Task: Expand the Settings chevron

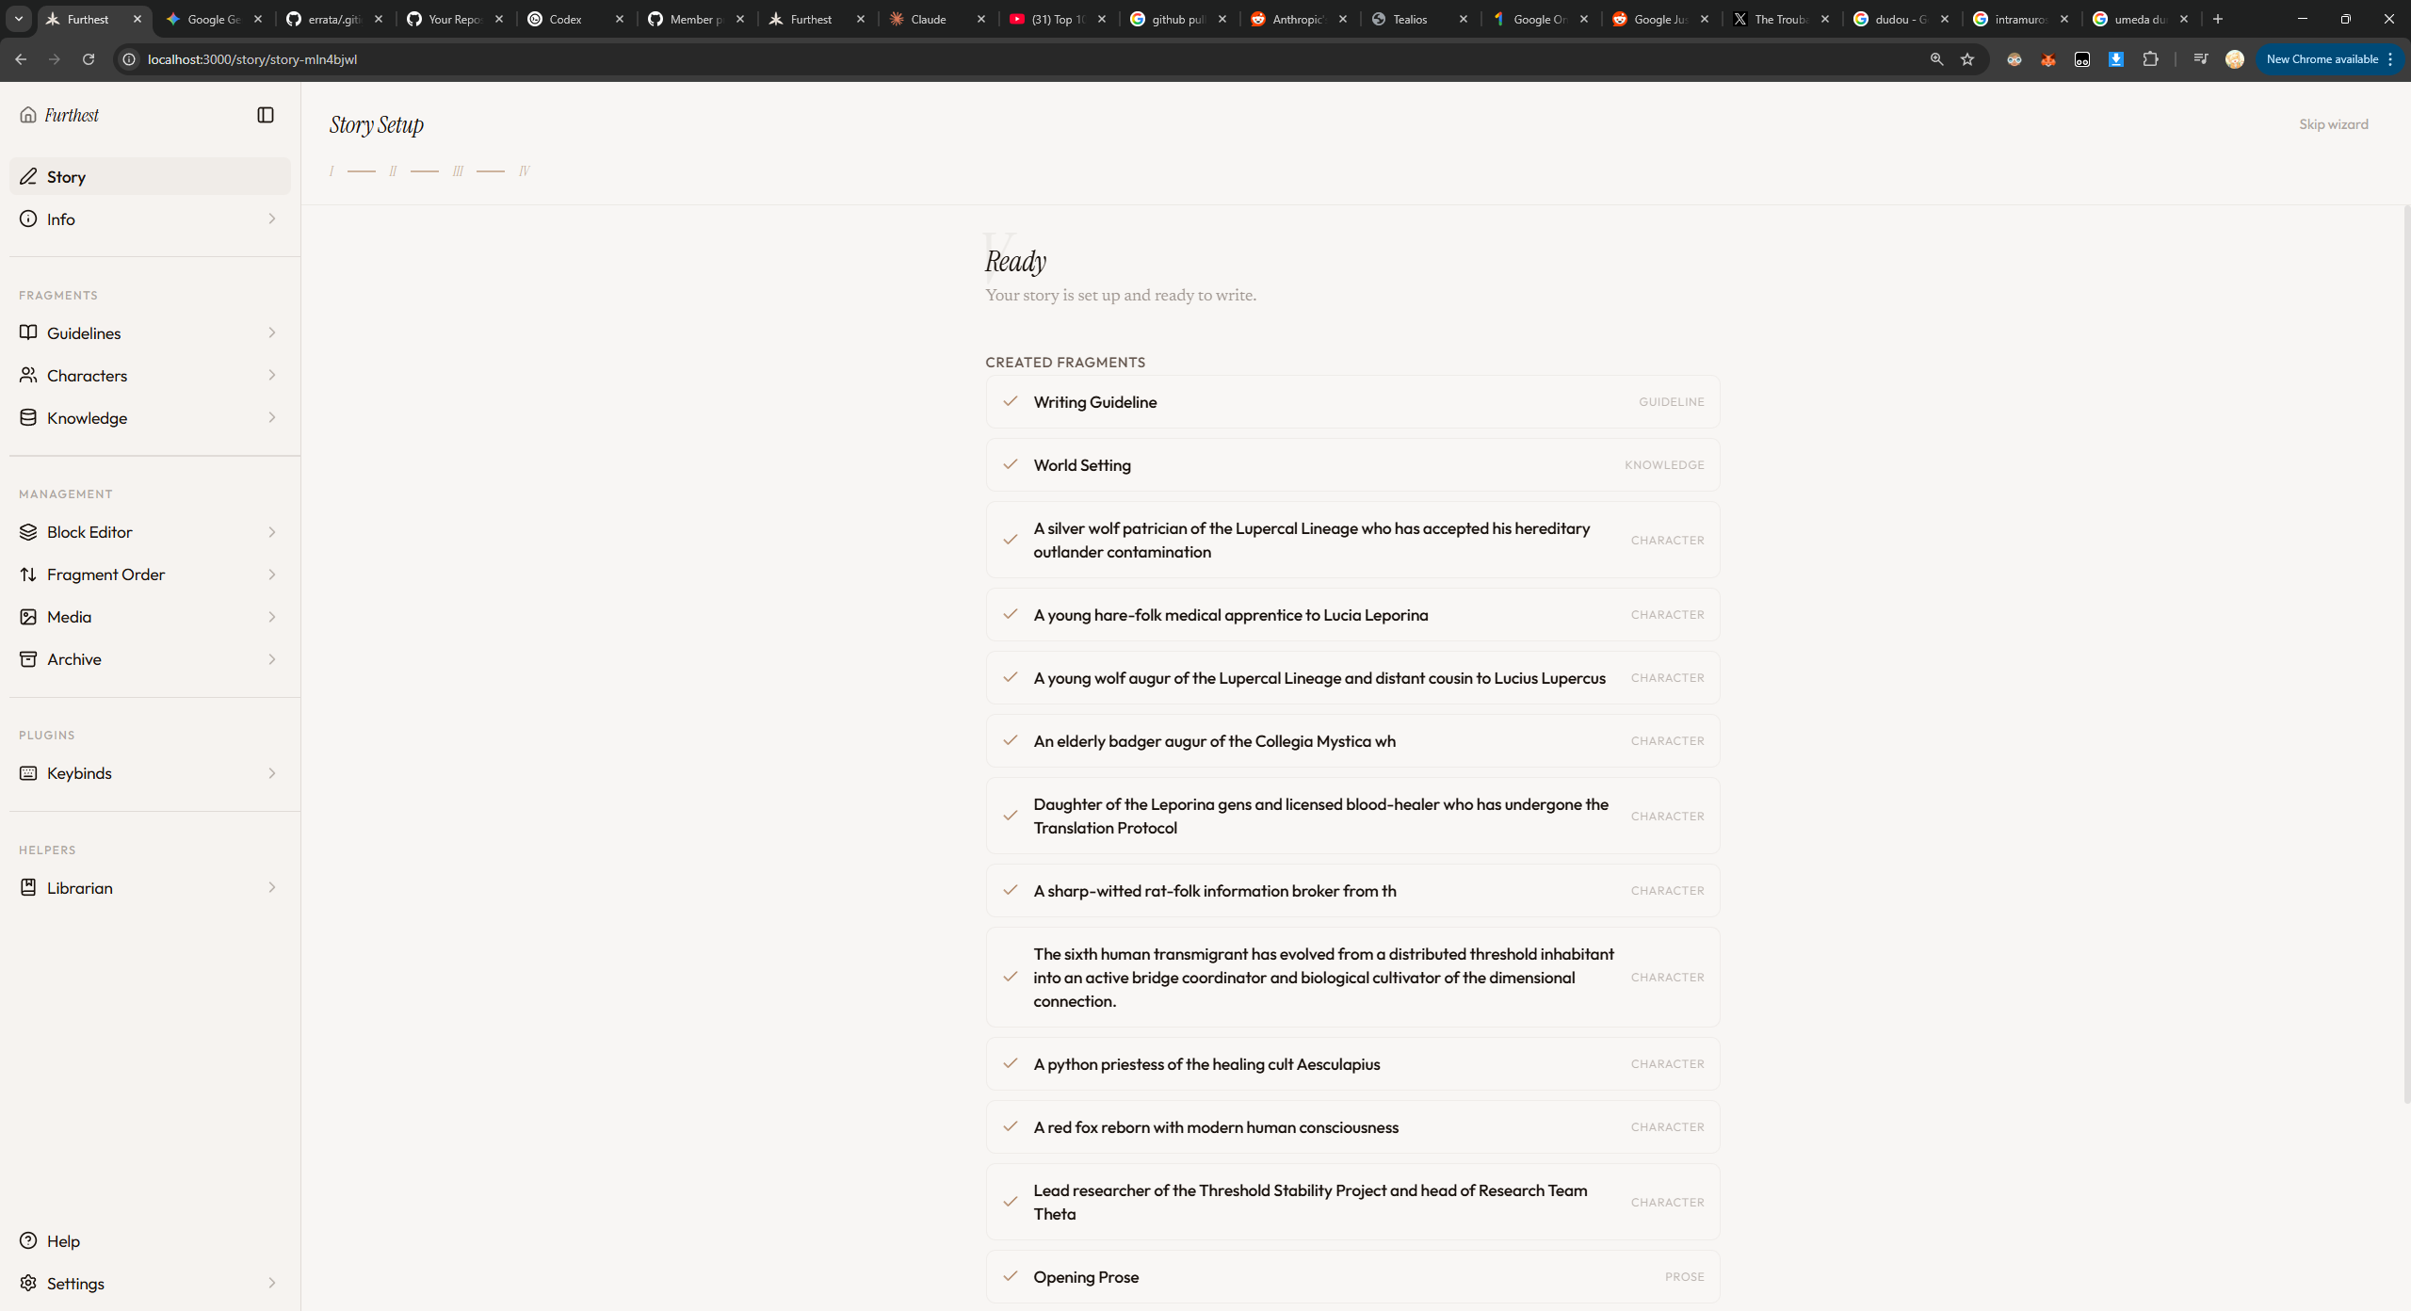Action: click(x=272, y=1284)
